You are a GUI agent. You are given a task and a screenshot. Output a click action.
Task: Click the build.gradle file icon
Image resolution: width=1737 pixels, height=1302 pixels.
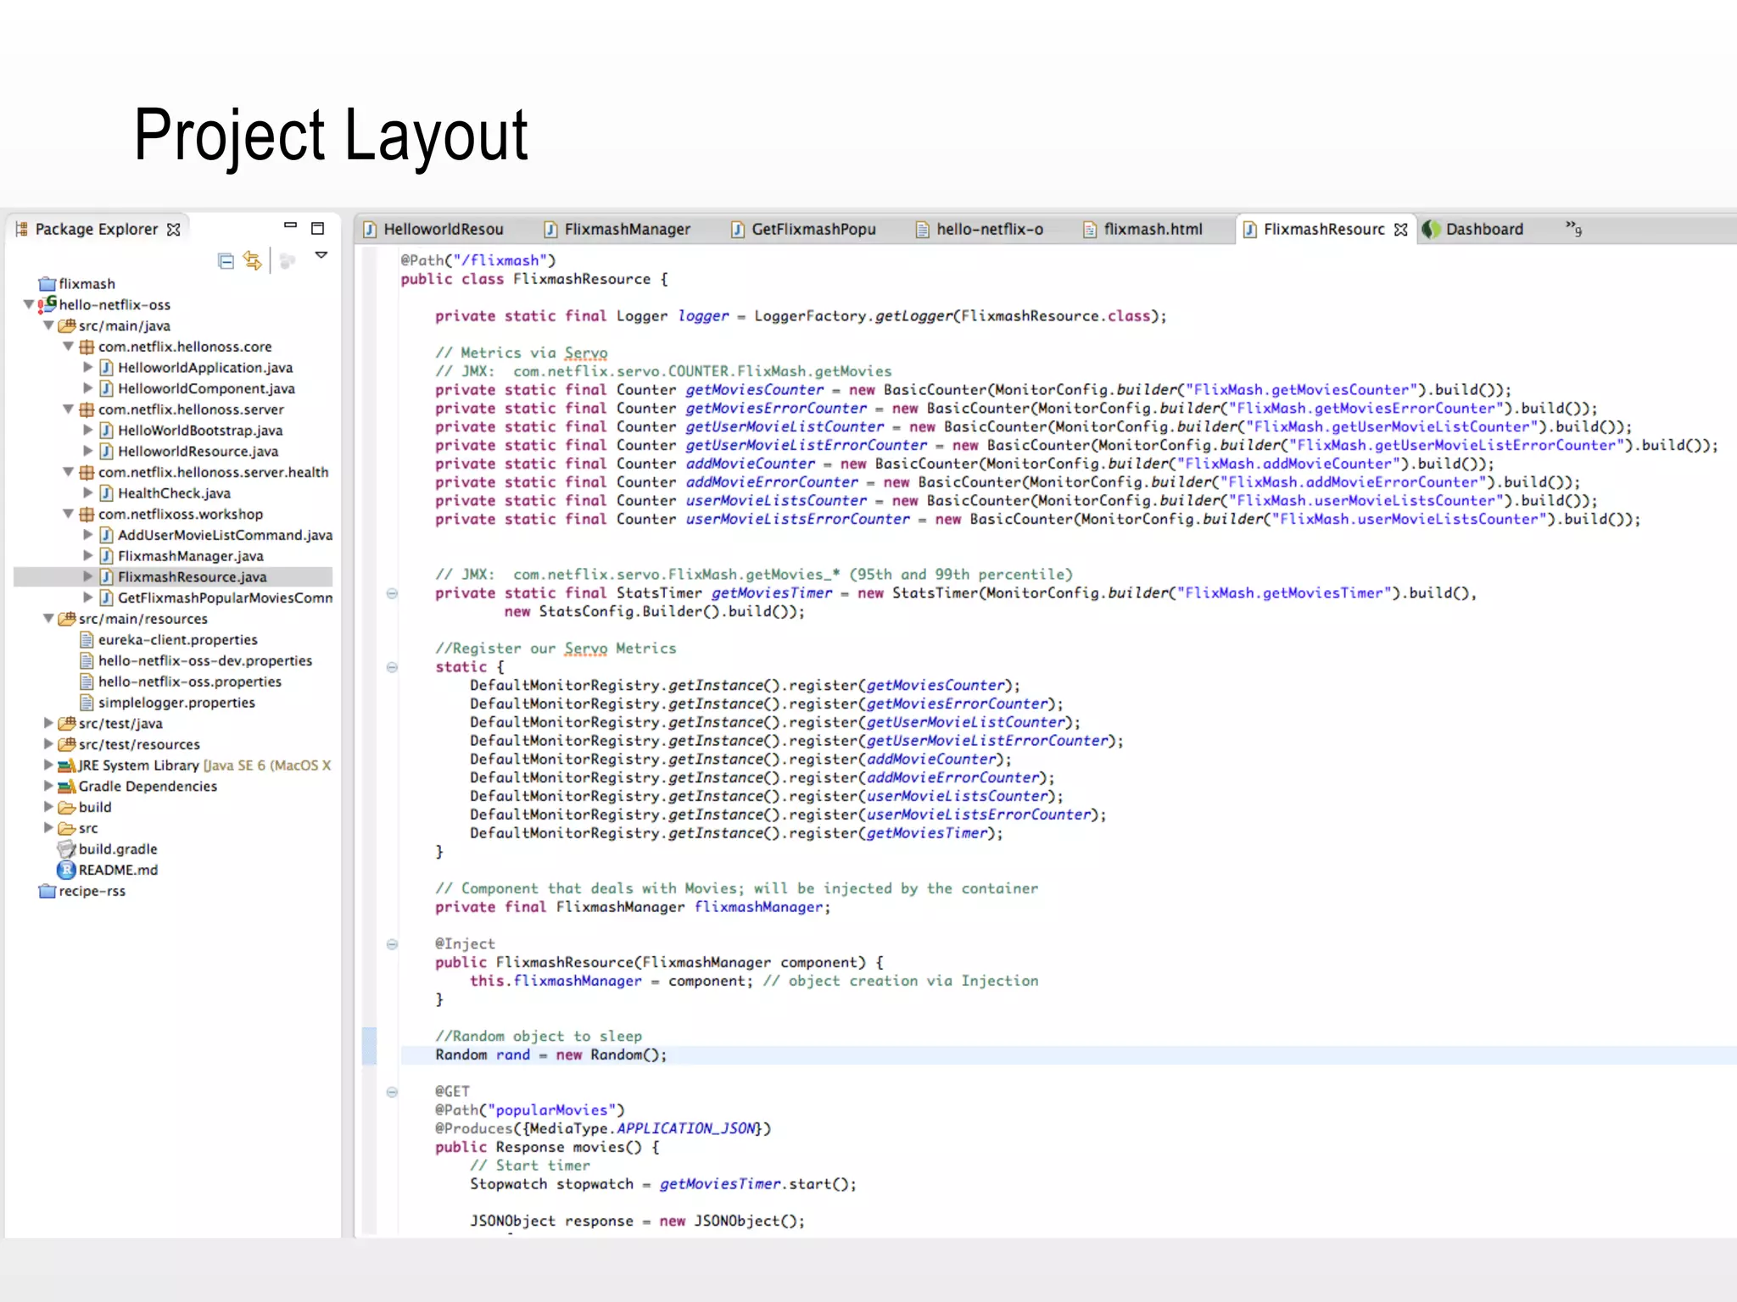(67, 849)
